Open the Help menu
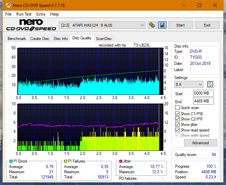 (54, 14)
